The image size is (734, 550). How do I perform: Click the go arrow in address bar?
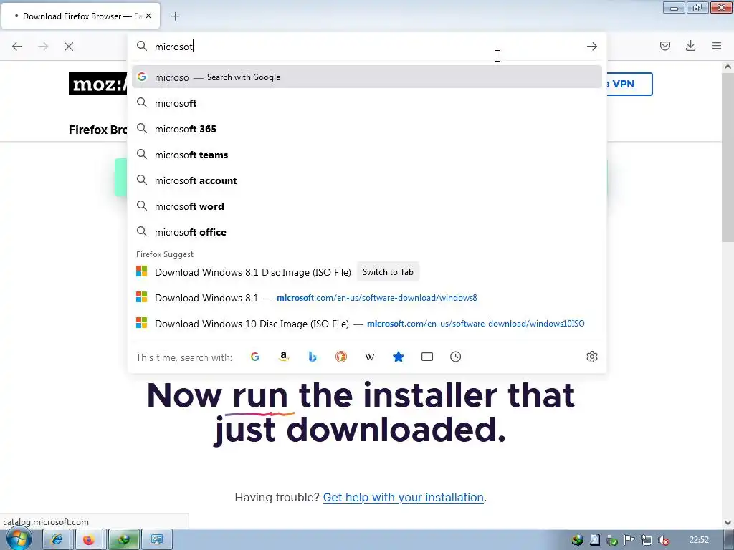[591, 47]
